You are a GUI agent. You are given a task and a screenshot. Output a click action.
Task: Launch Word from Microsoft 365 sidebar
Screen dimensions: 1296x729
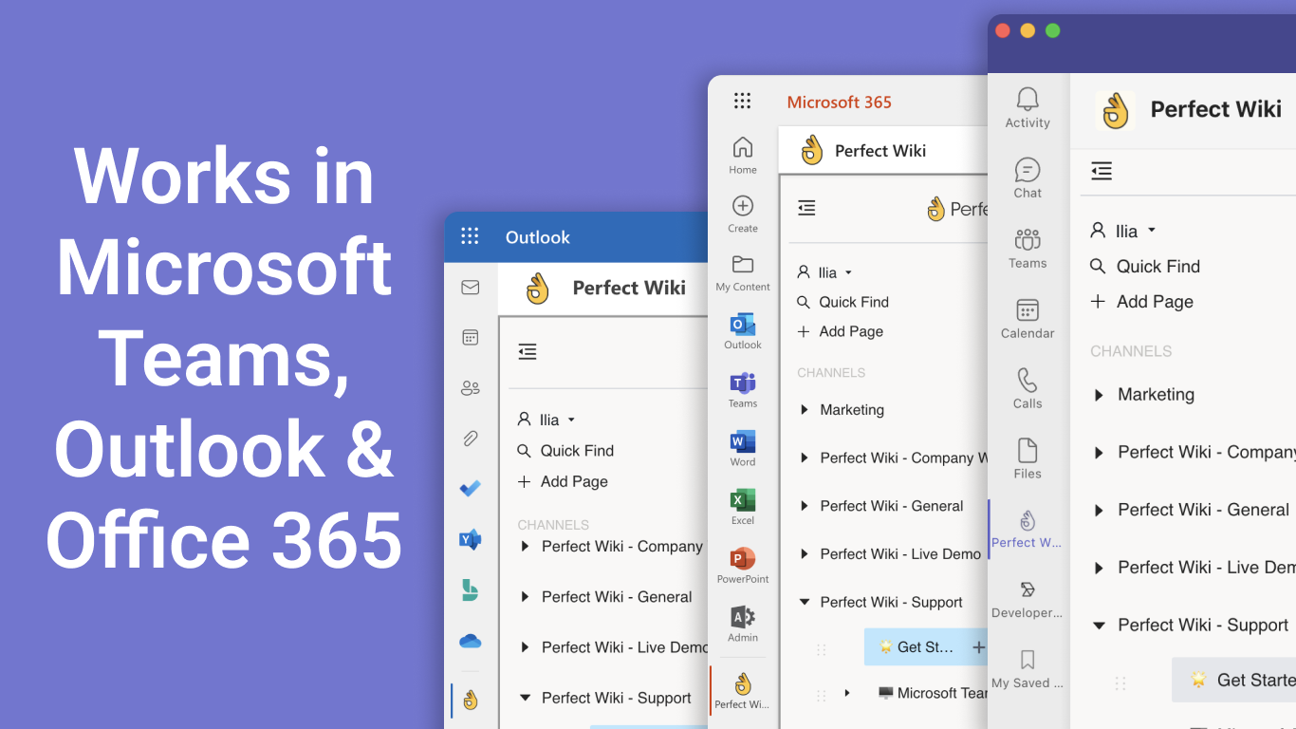tap(743, 448)
